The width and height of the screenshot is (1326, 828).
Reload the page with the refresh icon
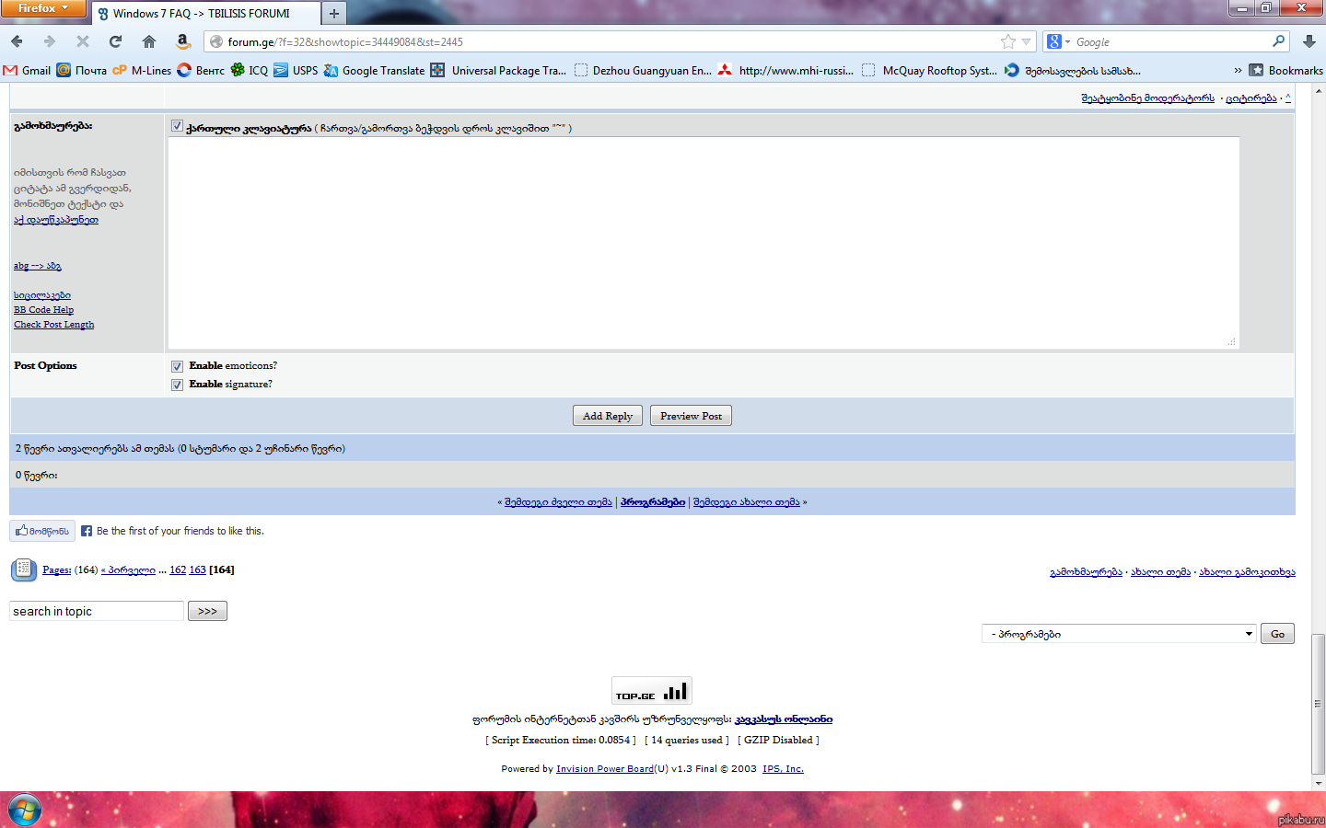(115, 41)
